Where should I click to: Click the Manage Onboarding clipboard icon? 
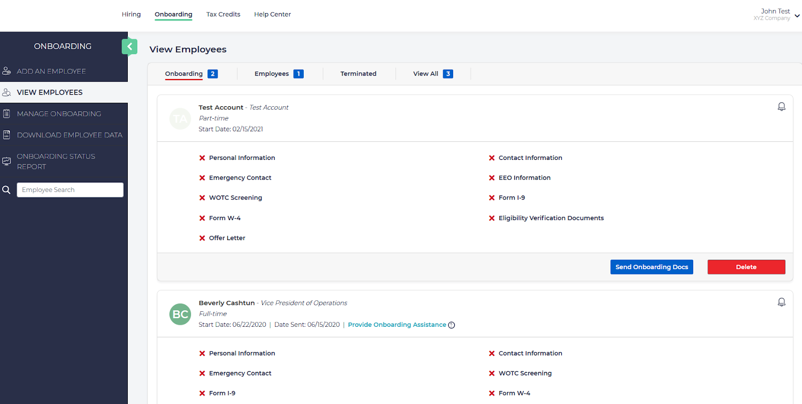[7, 114]
